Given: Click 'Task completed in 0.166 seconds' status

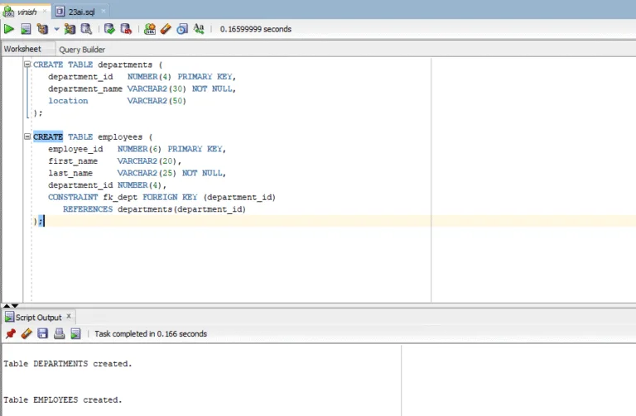Looking at the screenshot, I should 151,334.
